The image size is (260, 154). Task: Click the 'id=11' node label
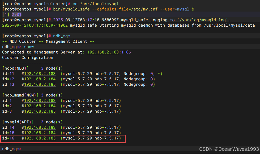[x=8, y=74]
